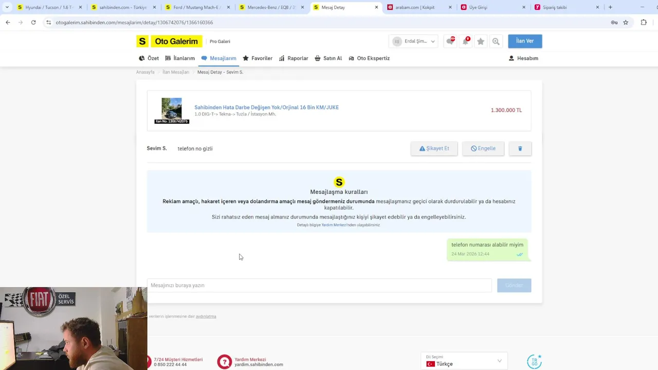Image resolution: width=658 pixels, height=370 pixels.
Task: Click the Oto Galerim logo
Action: pos(169,41)
